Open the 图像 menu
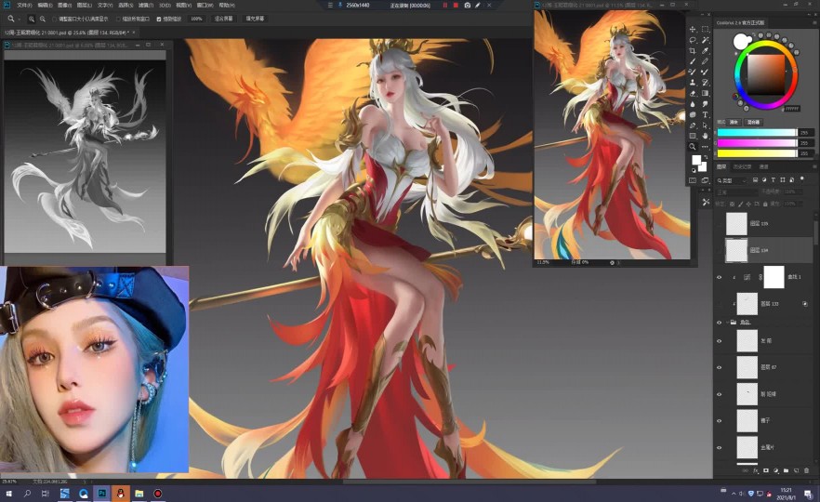Viewport: 820px width, 502px height. point(64,6)
